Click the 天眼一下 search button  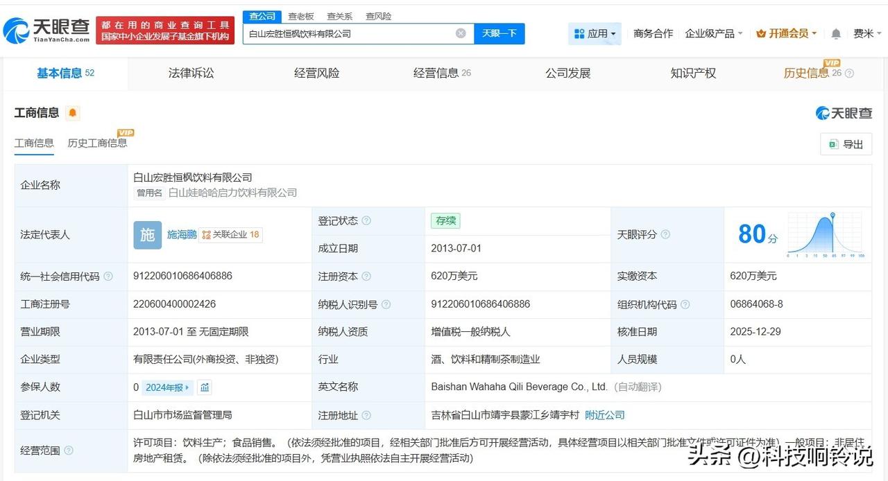[x=499, y=33]
